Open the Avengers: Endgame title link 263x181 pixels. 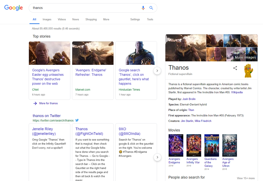[x=175, y=161]
